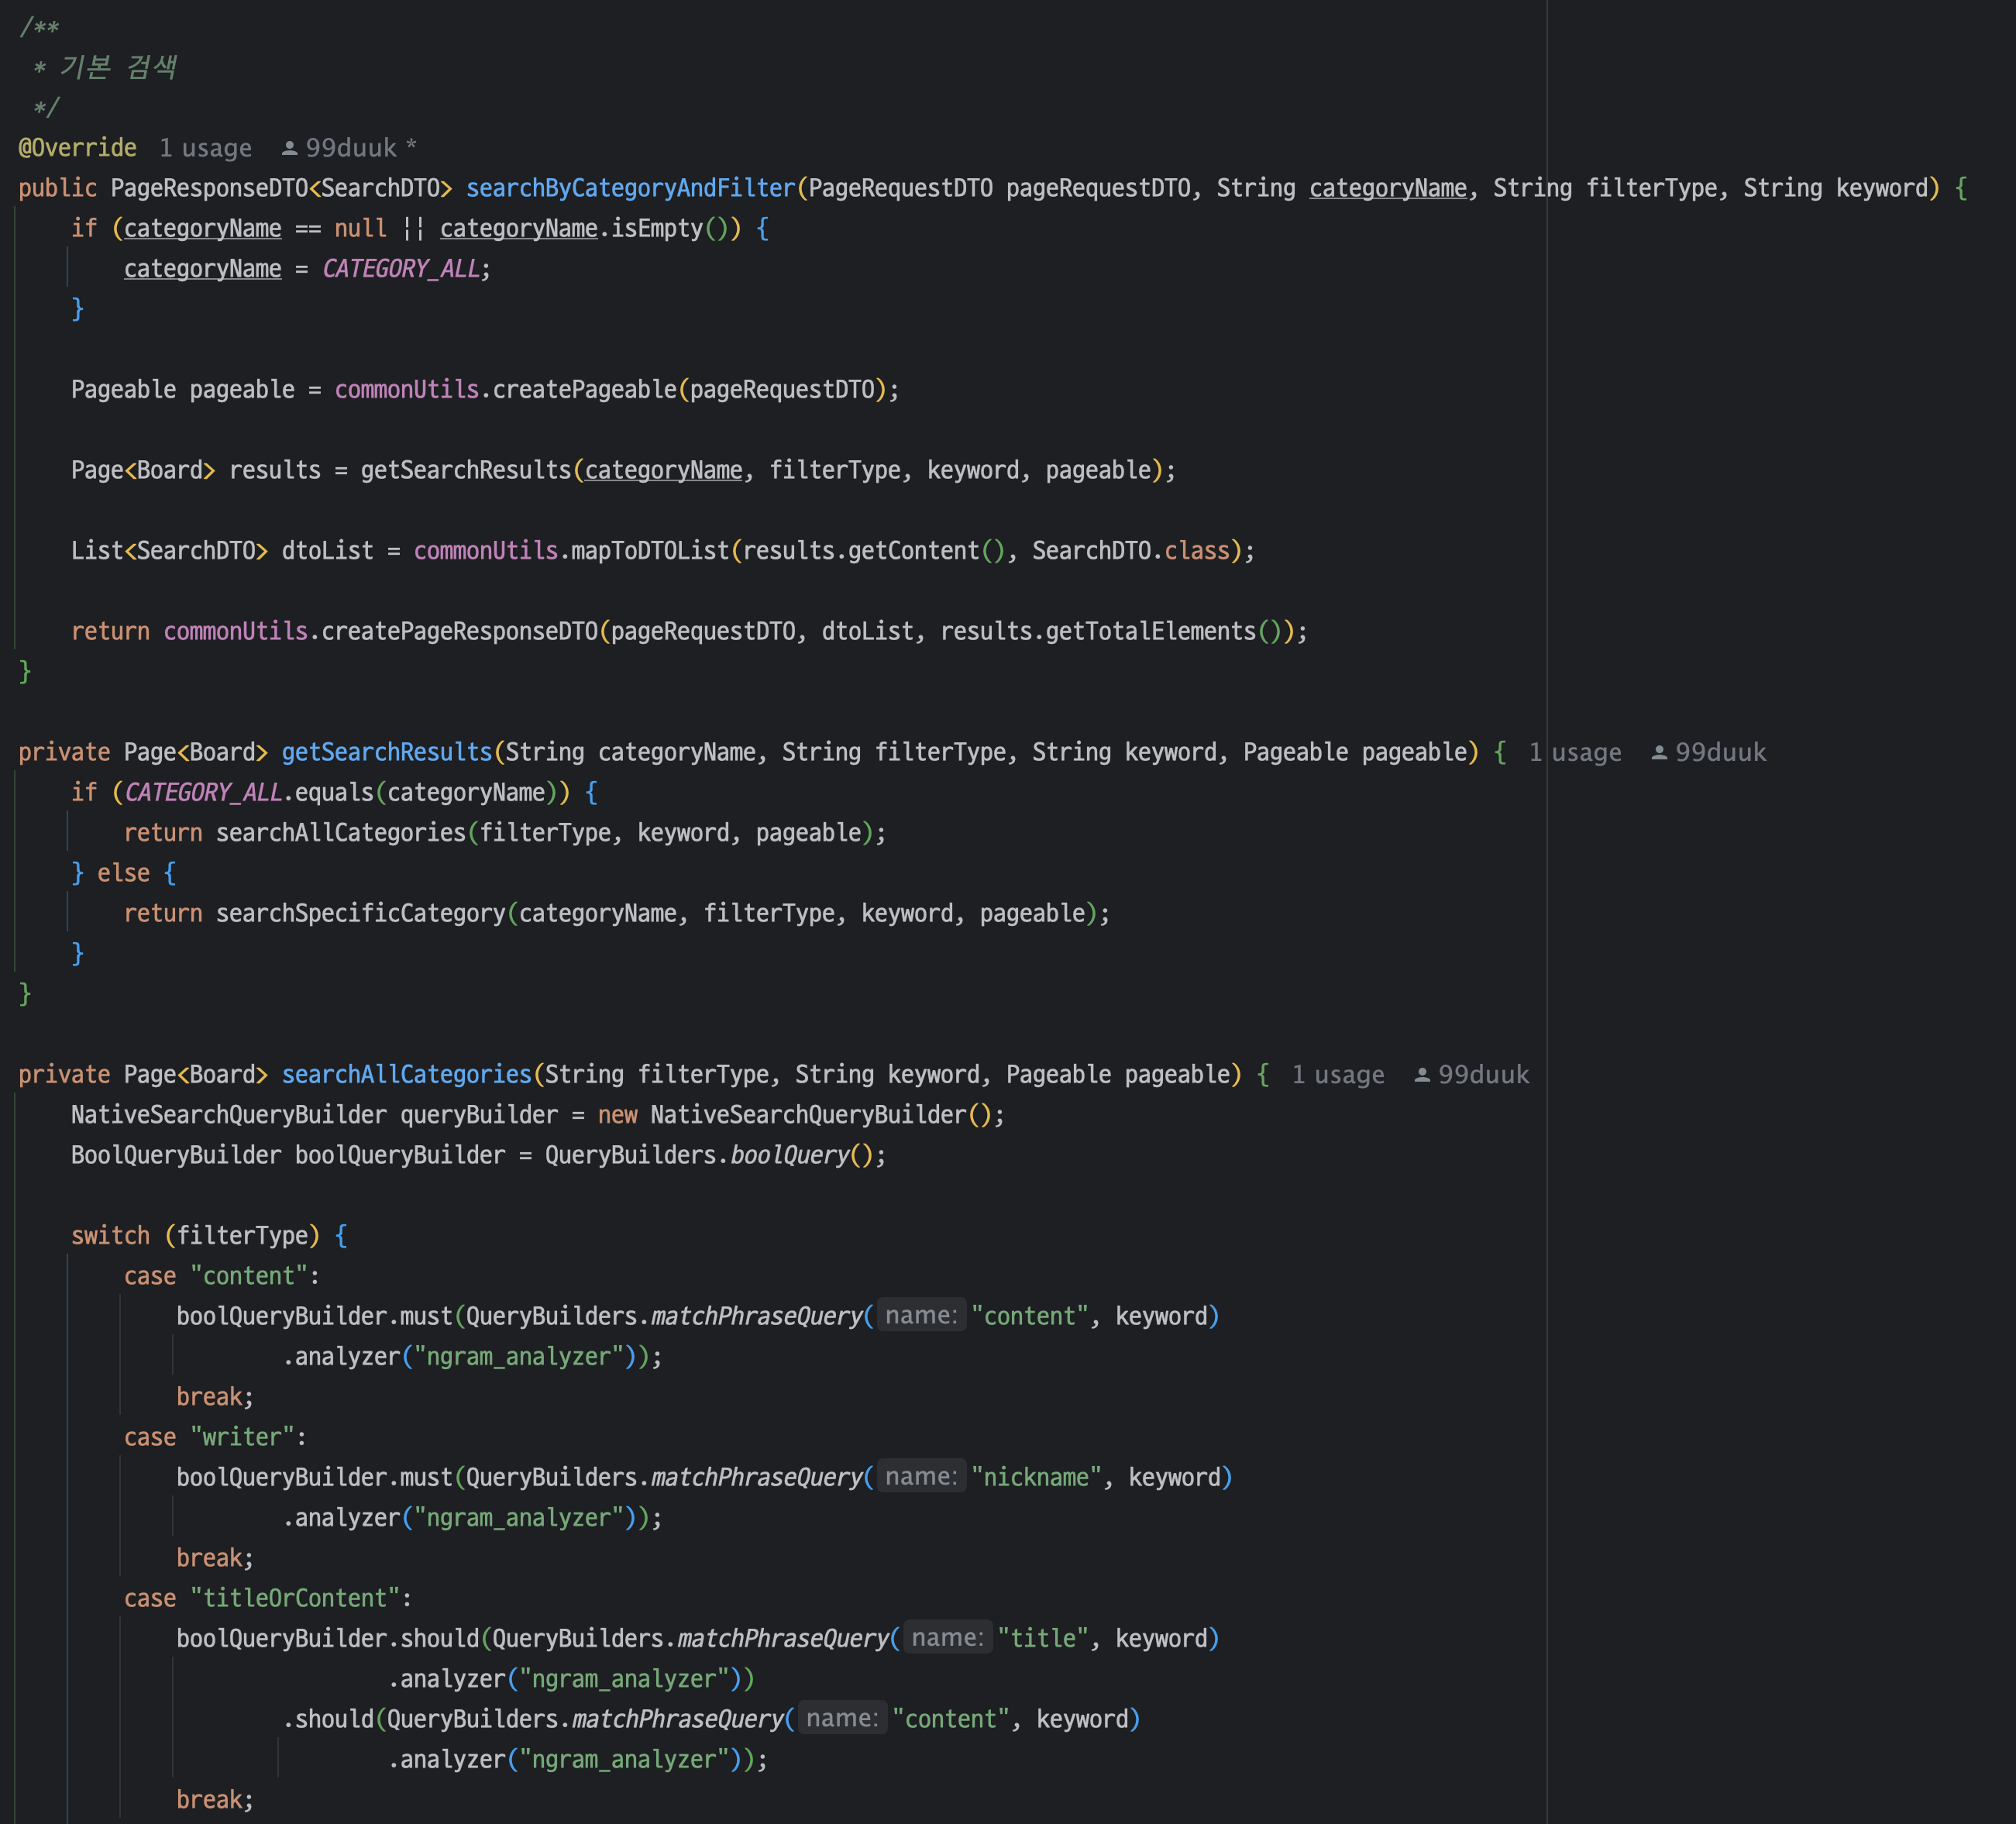Open the "1 usage" hint next to @Override
The height and width of the screenshot is (1824, 2016).
[205, 148]
